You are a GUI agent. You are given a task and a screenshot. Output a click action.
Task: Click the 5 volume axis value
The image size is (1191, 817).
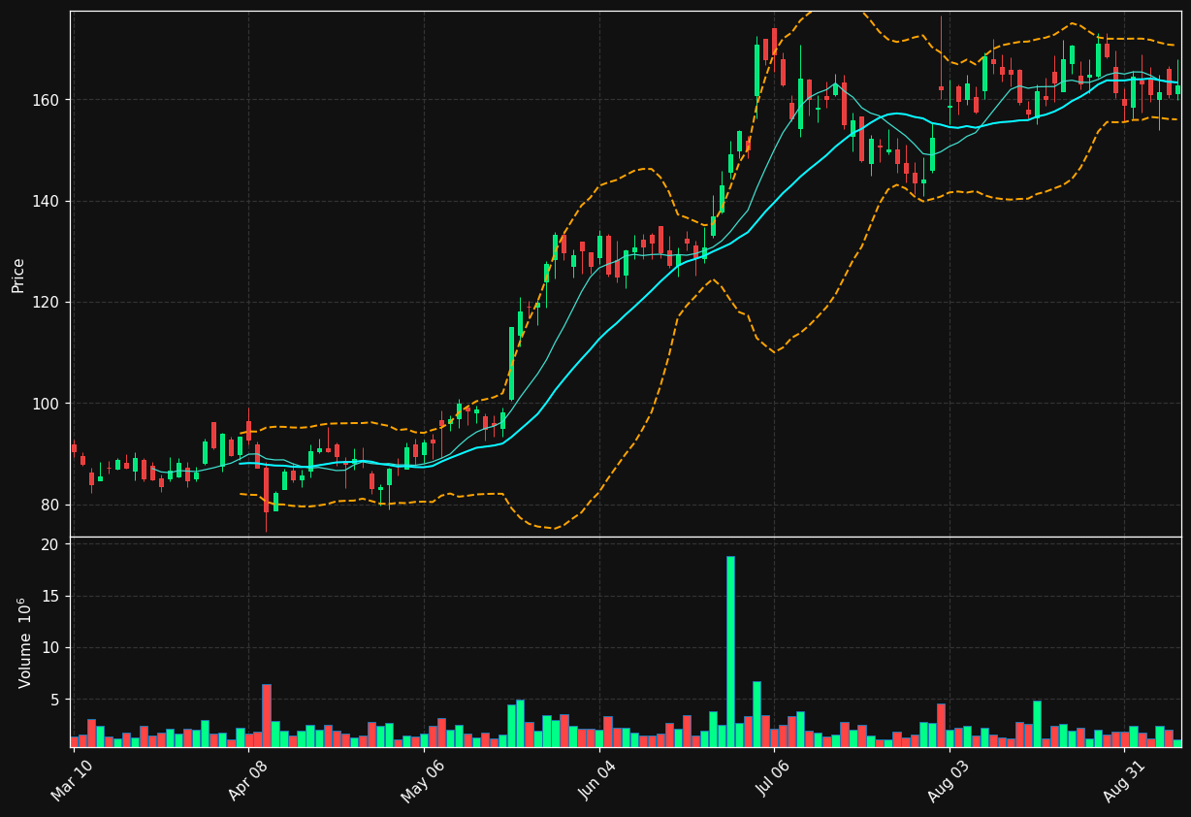click(x=54, y=699)
